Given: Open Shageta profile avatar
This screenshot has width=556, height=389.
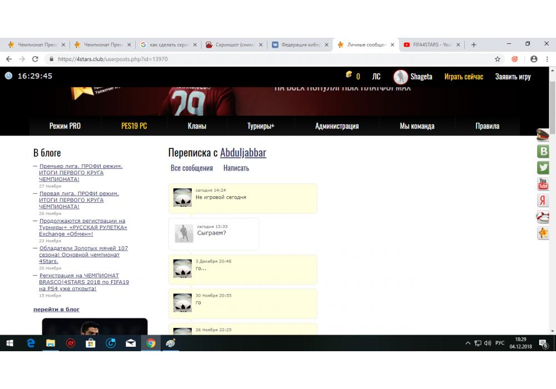Looking at the screenshot, I should (400, 77).
